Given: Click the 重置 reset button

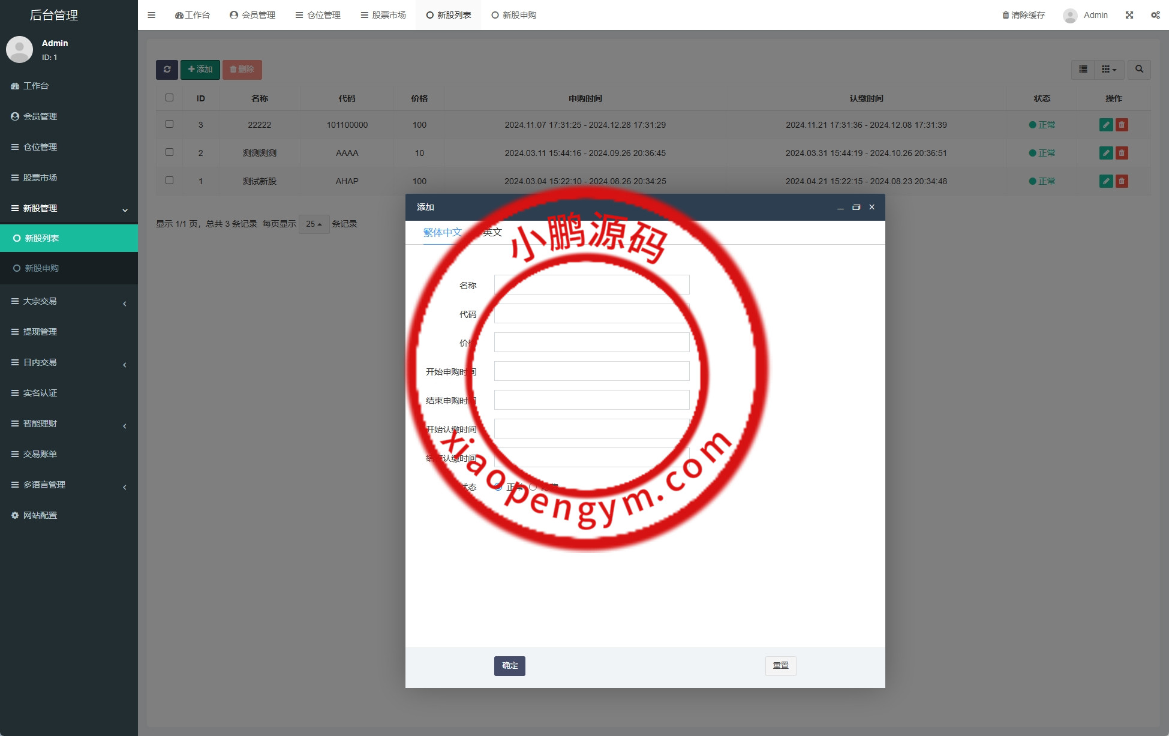Looking at the screenshot, I should (x=780, y=666).
